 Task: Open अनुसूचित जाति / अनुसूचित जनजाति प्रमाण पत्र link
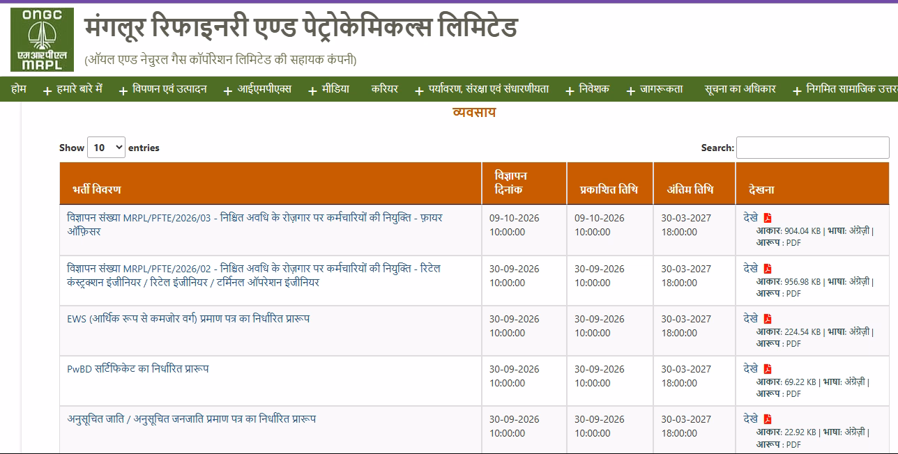(192, 419)
